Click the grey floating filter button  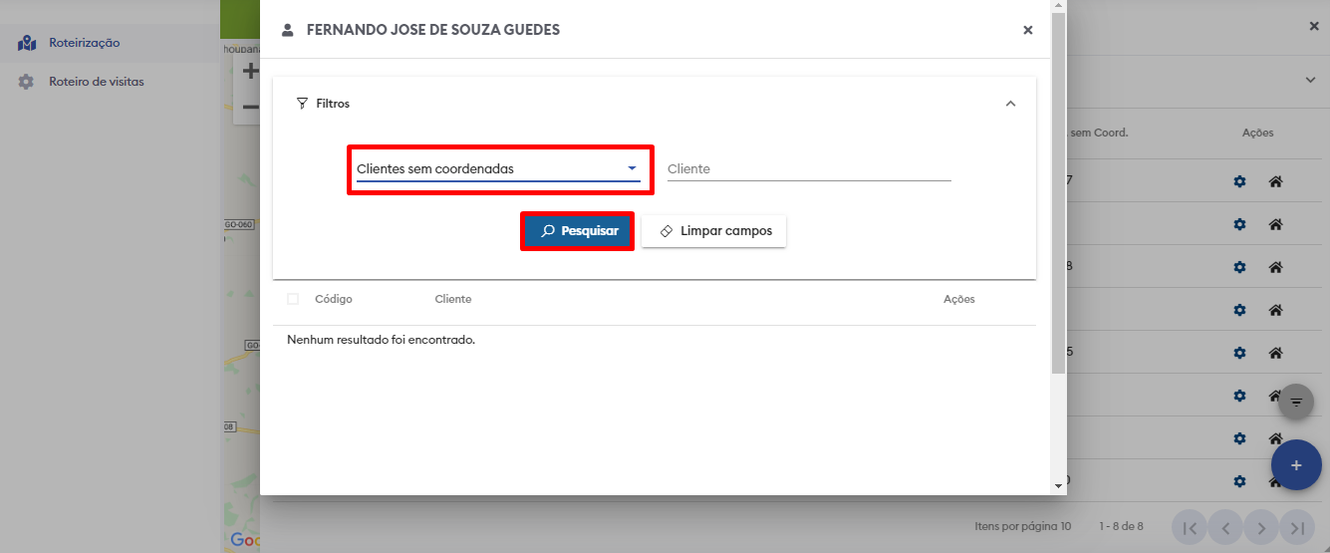click(1296, 402)
